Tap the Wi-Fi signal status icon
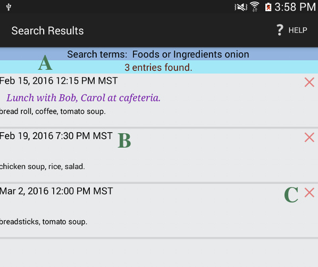 click(255, 7)
